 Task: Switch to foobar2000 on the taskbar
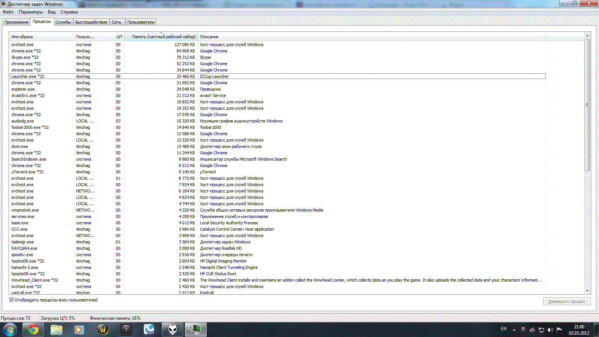[172, 330]
